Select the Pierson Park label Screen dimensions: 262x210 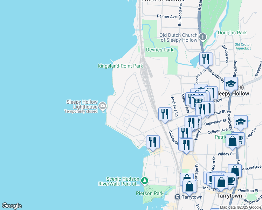[x=150, y=193]
